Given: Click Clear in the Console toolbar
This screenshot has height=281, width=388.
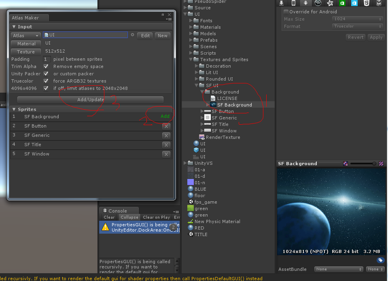Looking at the screenshot, I should (109, 217).
